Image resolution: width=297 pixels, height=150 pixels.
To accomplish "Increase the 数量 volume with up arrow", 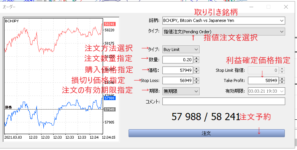I will 197,58.
